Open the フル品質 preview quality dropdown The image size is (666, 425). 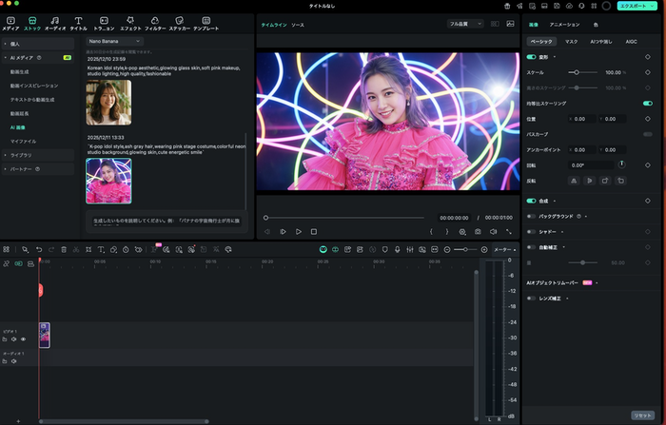pyautogui.click(x=465, y=24)
